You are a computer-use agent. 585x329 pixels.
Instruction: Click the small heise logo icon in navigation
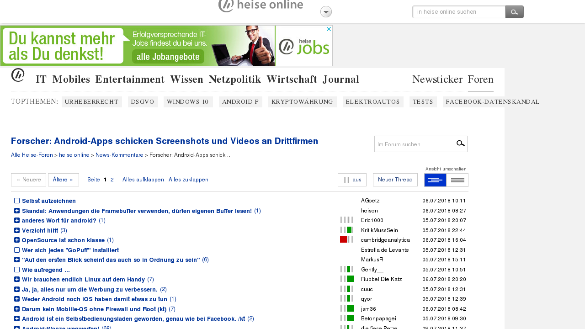[18, 75]
